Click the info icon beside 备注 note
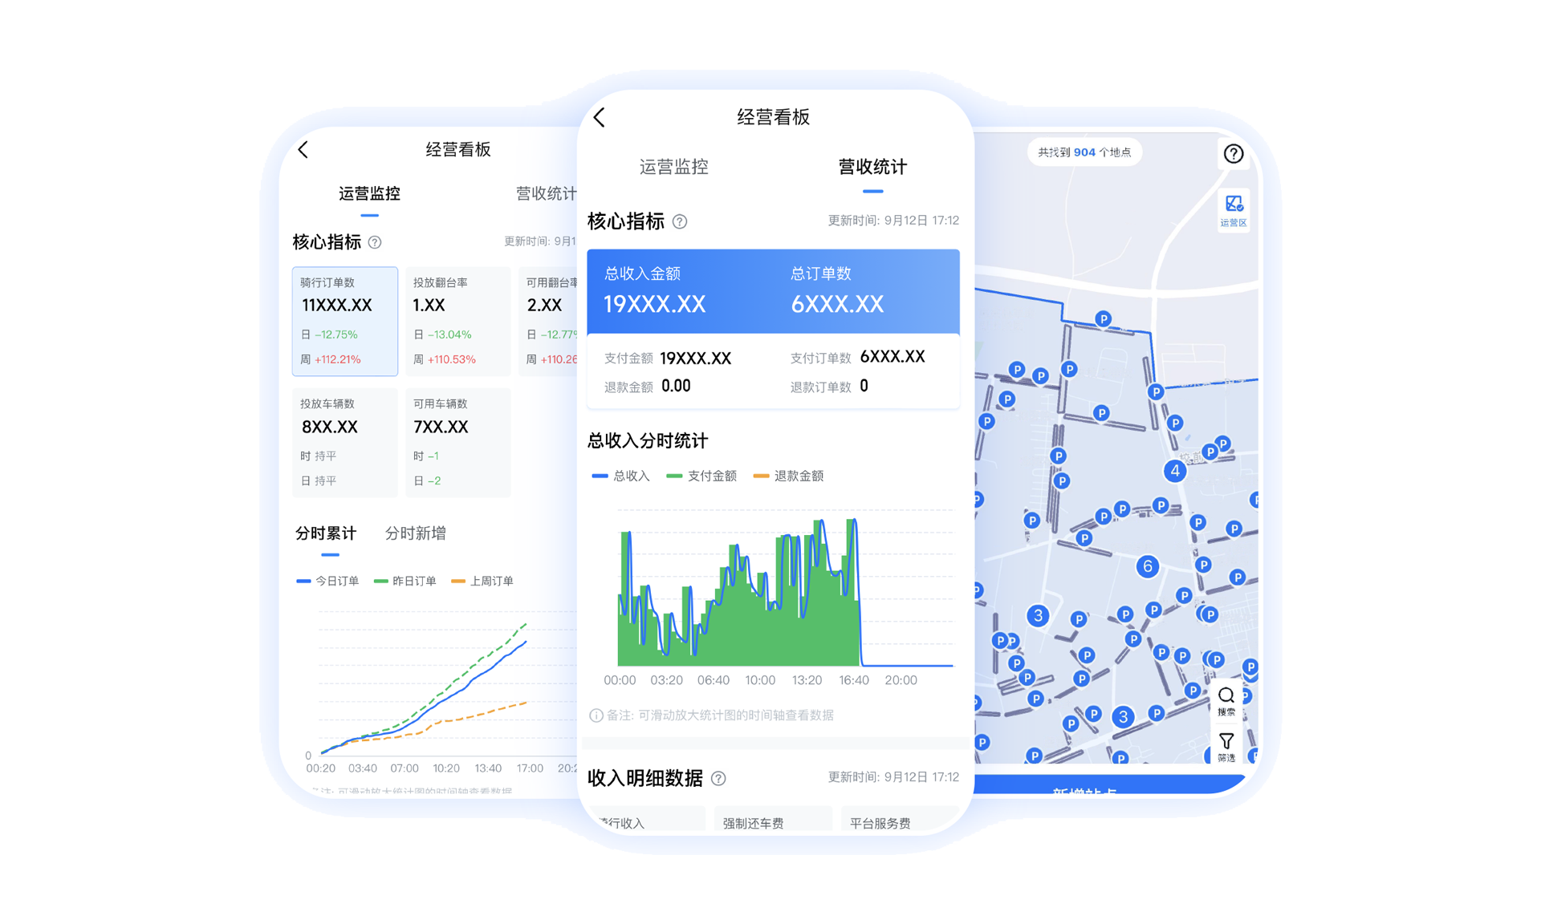The height and width of the screenshot is (924, 1541). click(x=596, y=715)
